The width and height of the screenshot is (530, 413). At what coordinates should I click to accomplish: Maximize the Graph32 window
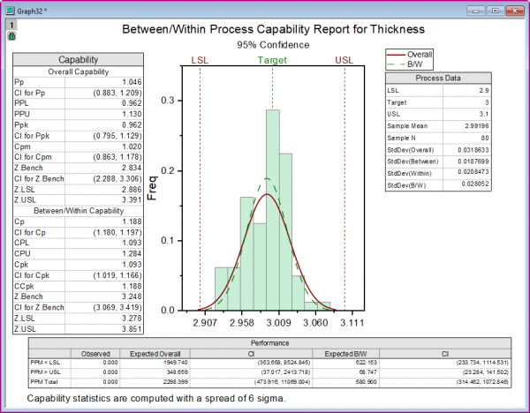point(496,11)
